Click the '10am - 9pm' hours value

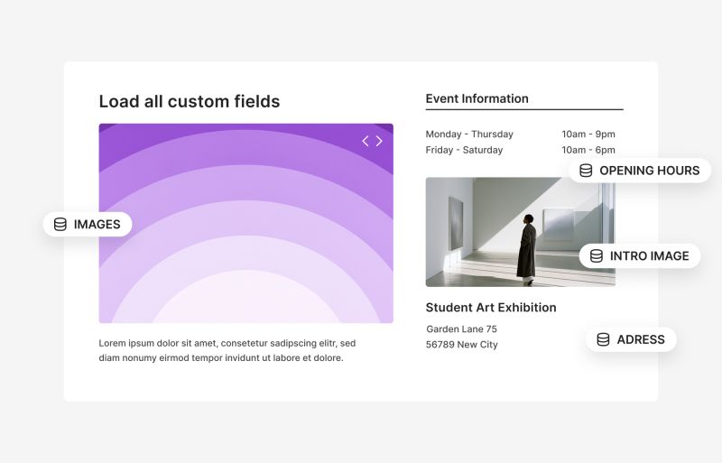tap(588, 134)
